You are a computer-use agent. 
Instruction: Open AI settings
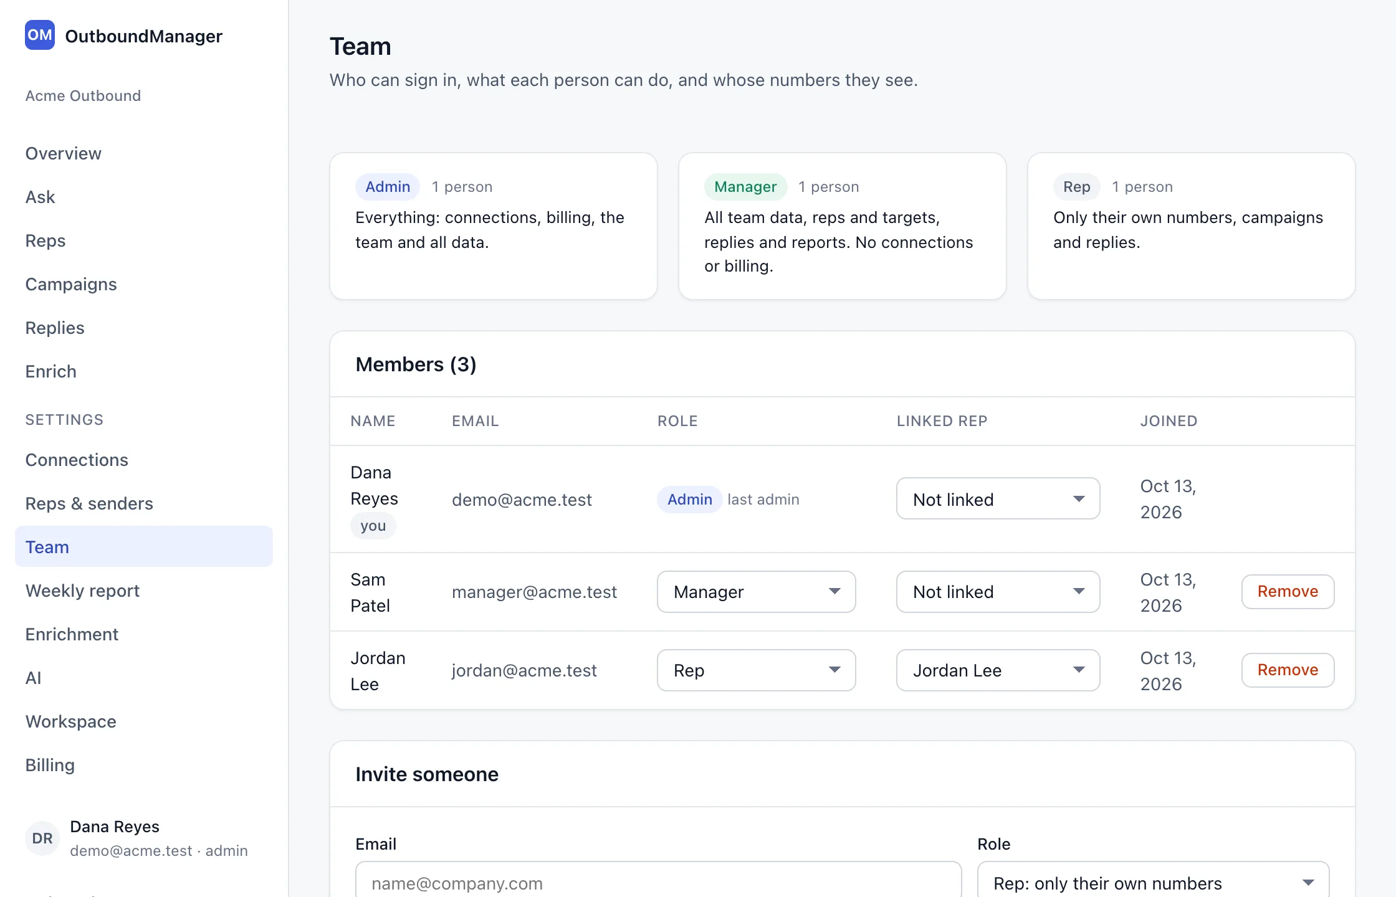34,678
